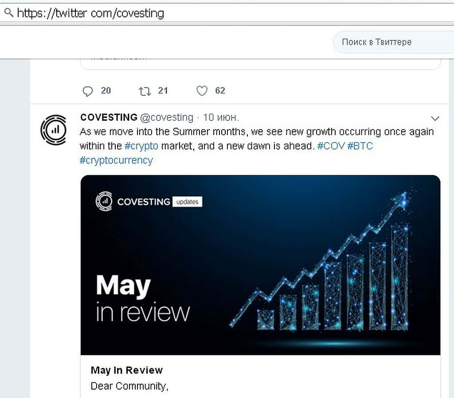The image size is (454, 398).
Task: Open the #cryptocurrency hashtag link
Action: pyautogui.click(x=116, y=160)
